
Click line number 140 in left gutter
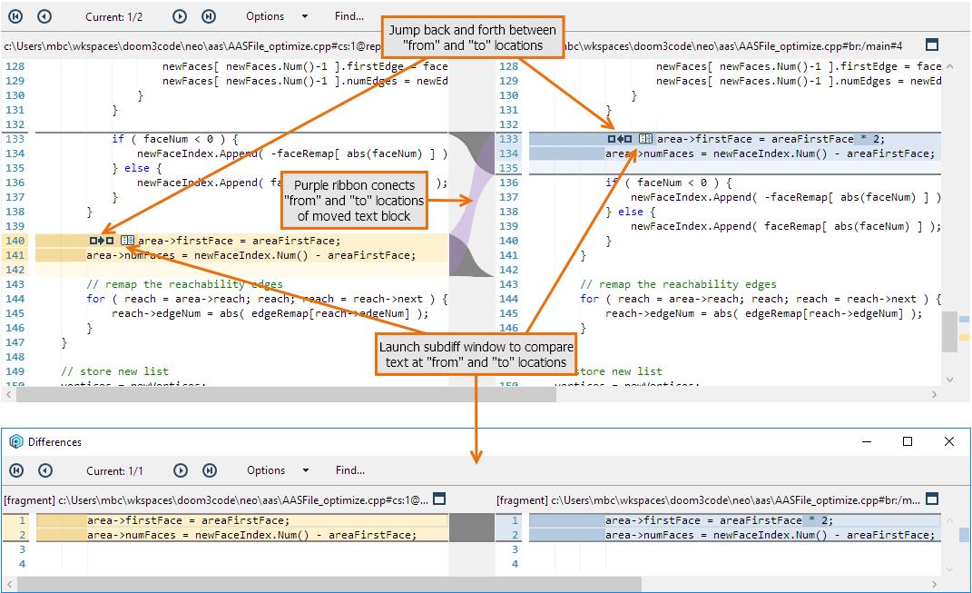click(x=15, y=241)
